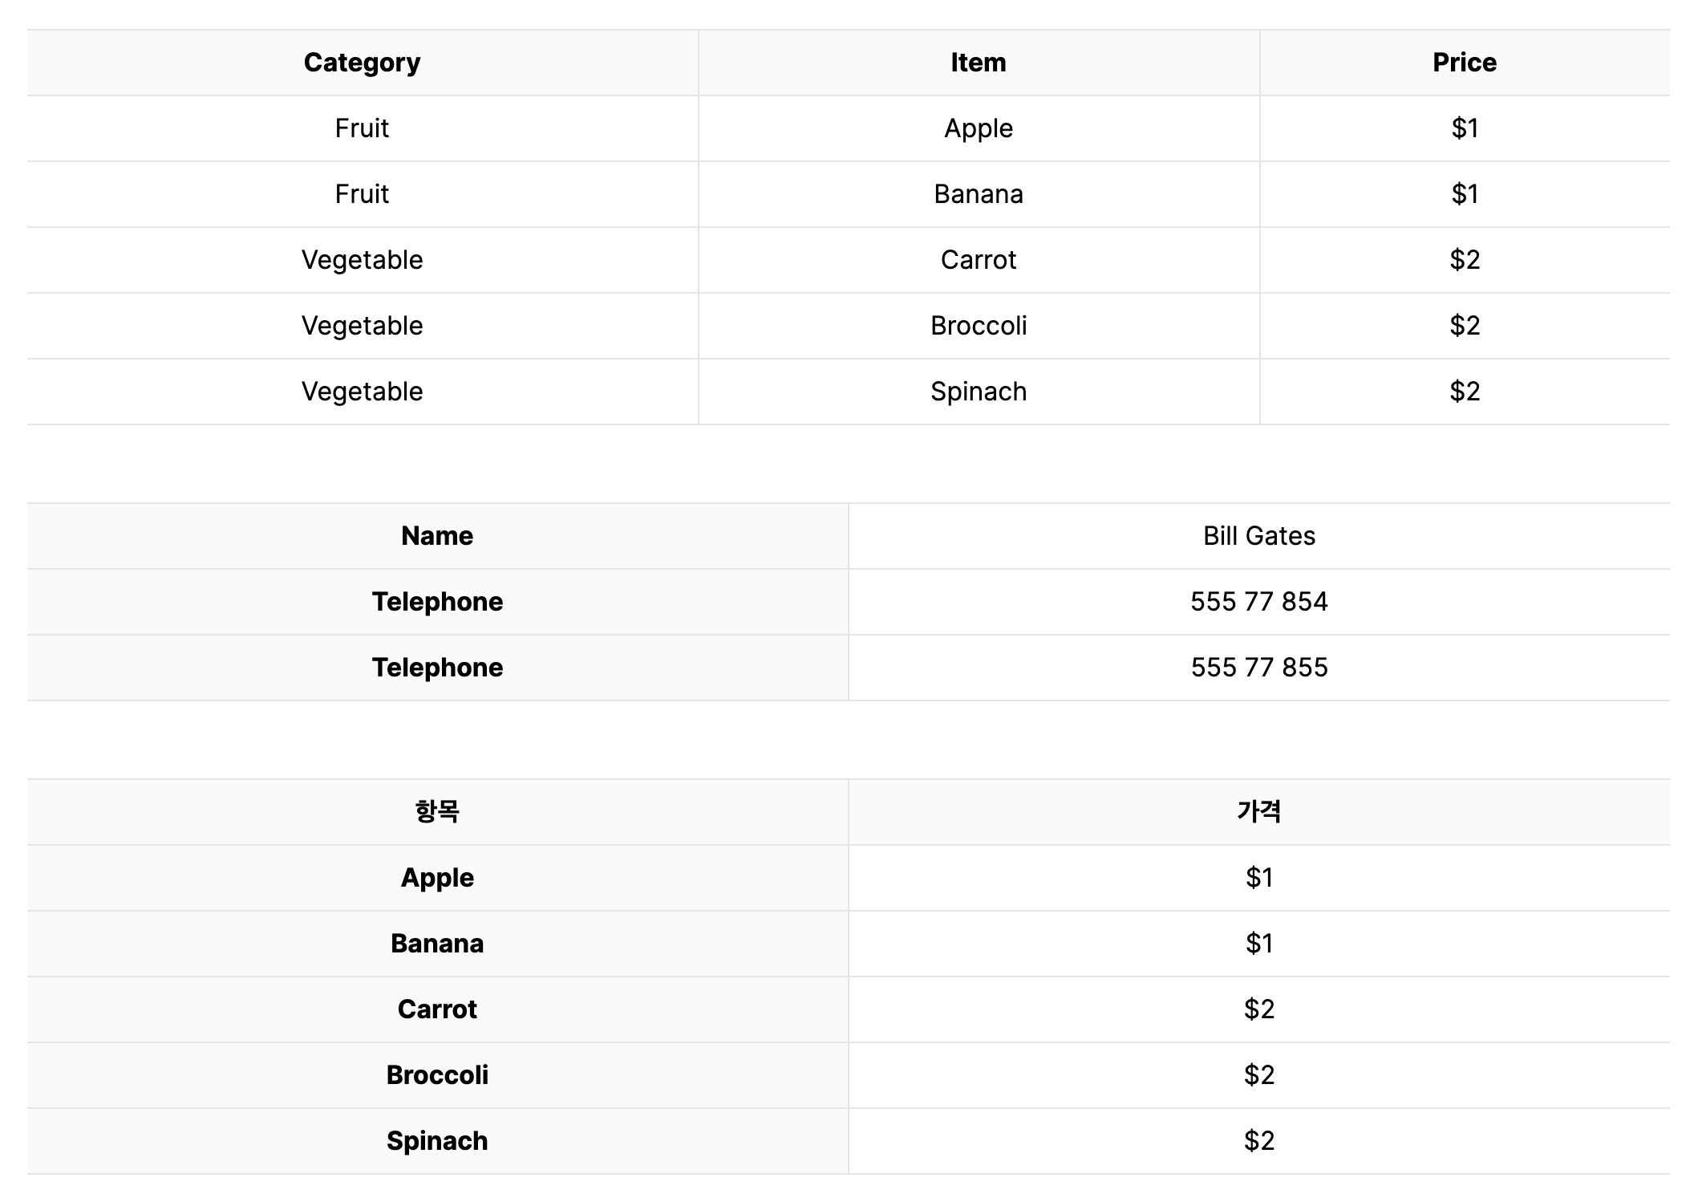Select the Bill Gates cell
The height and width of the screenshot is (1202, 1702).
pos(1259,536)
